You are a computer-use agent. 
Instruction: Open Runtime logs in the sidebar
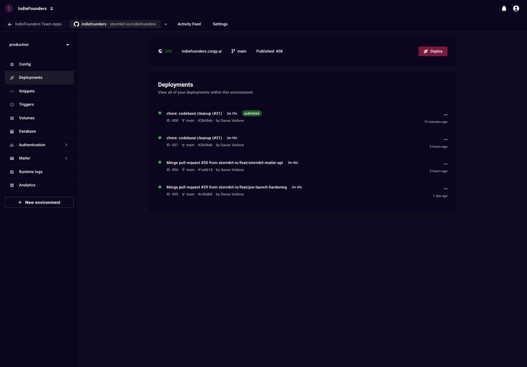[39, 172]
